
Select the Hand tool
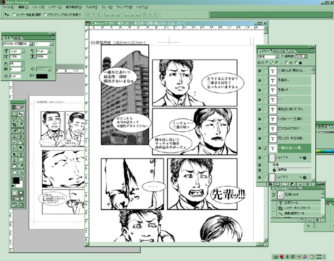[15, 171]
